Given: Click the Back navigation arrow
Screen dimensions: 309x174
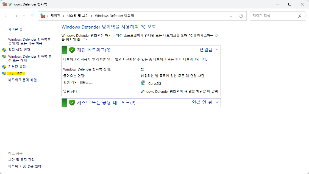Looking at the screenshot, I should 6,16.
